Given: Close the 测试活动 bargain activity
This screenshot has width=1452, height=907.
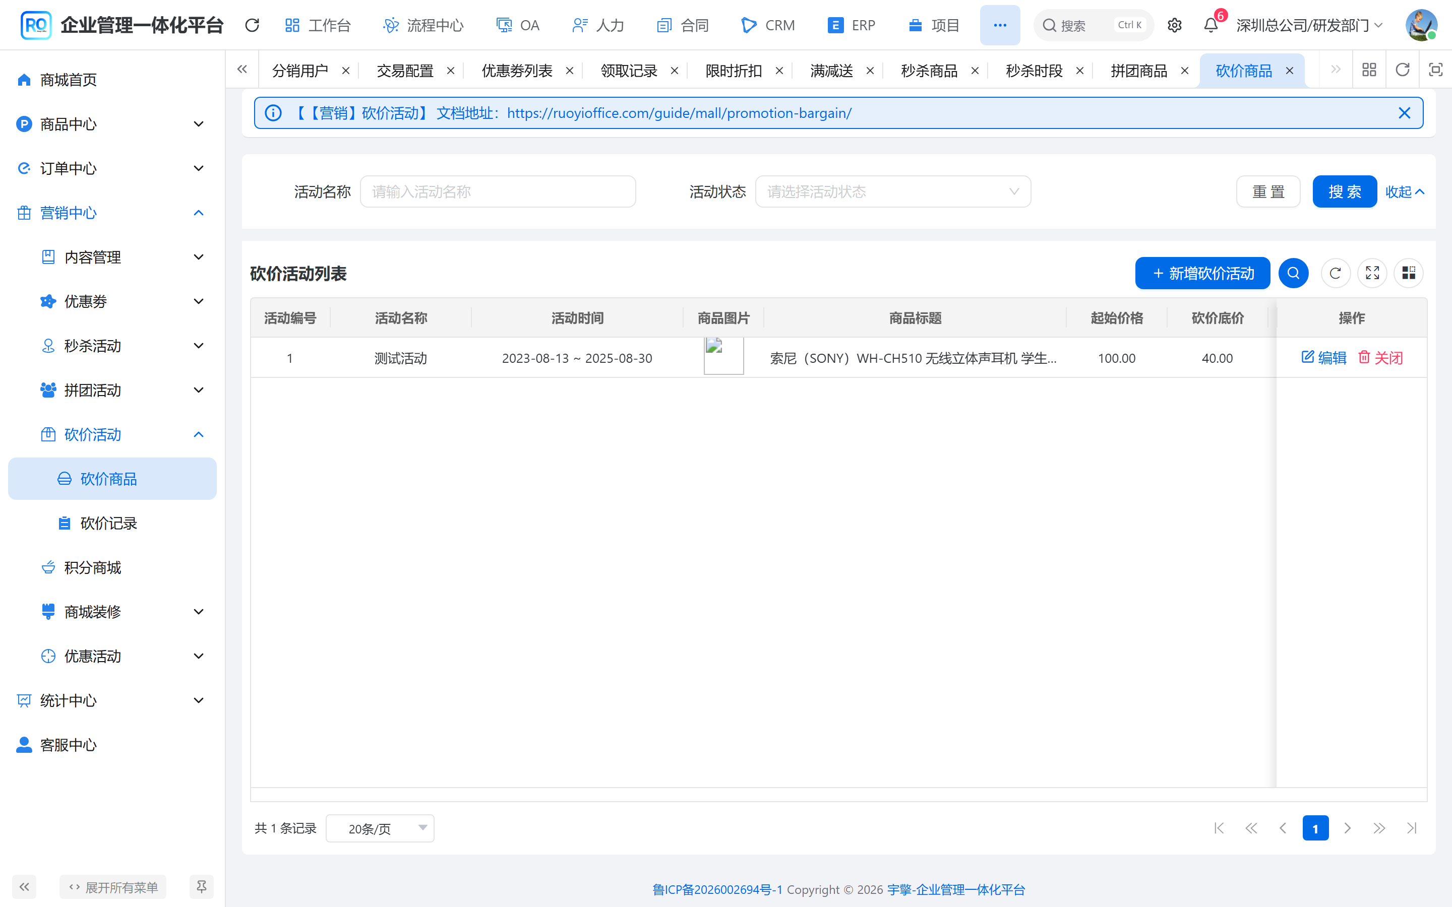Looking at the screenshot, I should coord(1380,358).
